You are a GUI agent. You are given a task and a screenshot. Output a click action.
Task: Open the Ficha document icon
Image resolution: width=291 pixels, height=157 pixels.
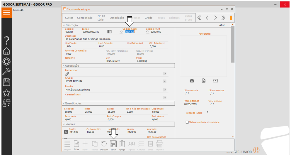(76, 144)
